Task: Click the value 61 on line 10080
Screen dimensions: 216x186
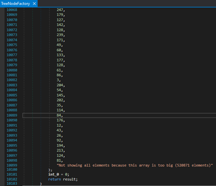Action: [x=59, y=70]
